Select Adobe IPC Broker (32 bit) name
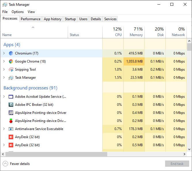Image resolution: width=192 pixels, height=171 pixels. [34, 105]
